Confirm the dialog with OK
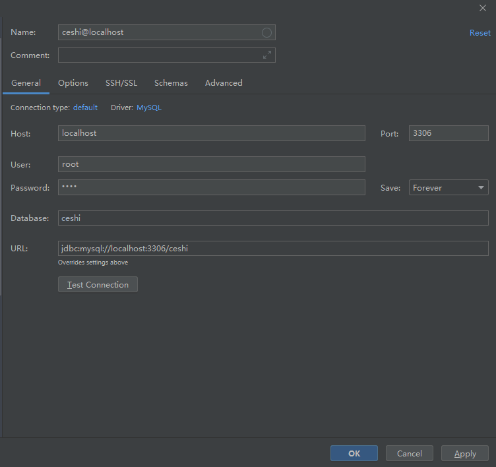This screenshot has width=496, height=467. pos(354,453)
